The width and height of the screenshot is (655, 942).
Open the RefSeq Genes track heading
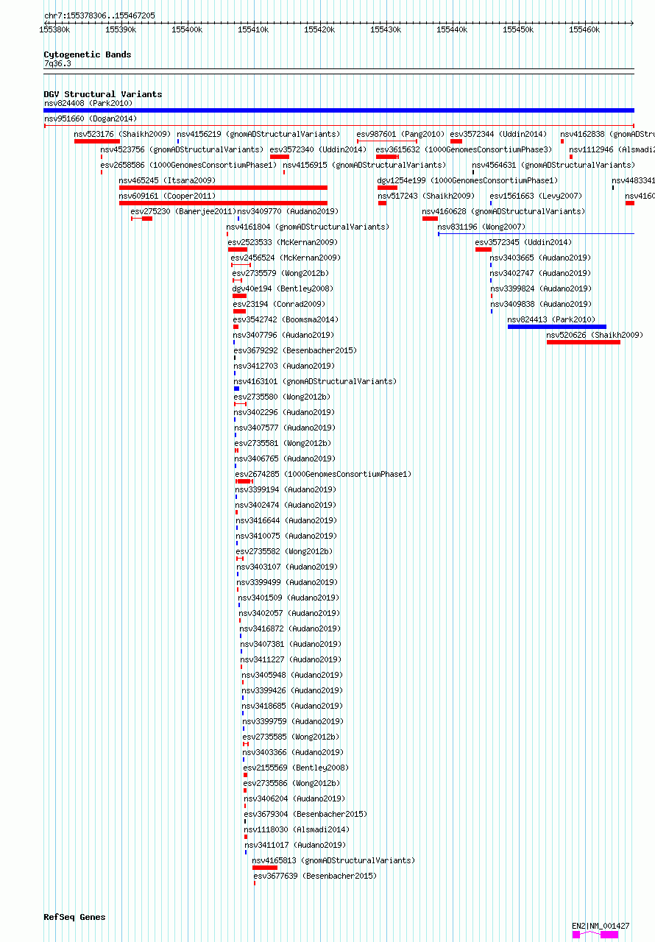click(x=74, y=917)
